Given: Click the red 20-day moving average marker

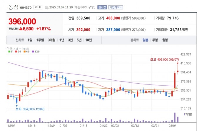Looking at the screenshot, I should (16, 52).
